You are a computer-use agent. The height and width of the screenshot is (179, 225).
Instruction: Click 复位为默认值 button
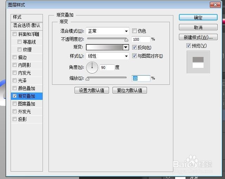click(x=130, y=90)
